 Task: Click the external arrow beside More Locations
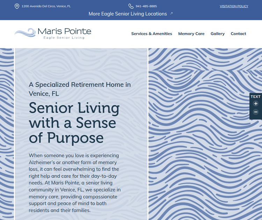tap(172, 14)
